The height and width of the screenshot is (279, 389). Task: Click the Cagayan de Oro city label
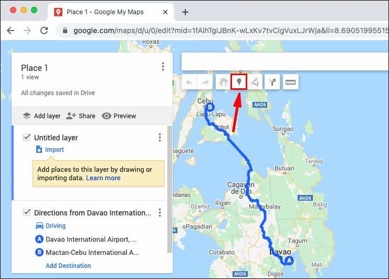240,188
